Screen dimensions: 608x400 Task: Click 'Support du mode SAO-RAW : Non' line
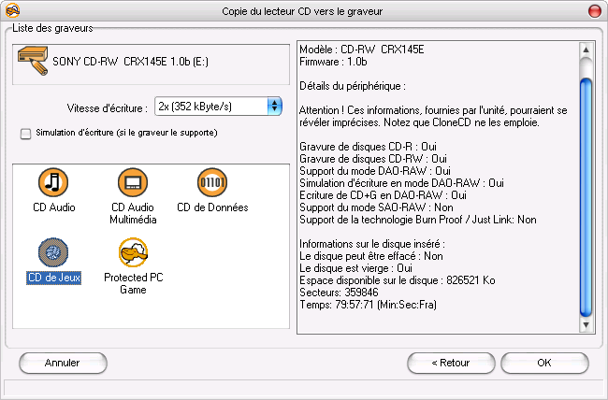tap(376, 207)
